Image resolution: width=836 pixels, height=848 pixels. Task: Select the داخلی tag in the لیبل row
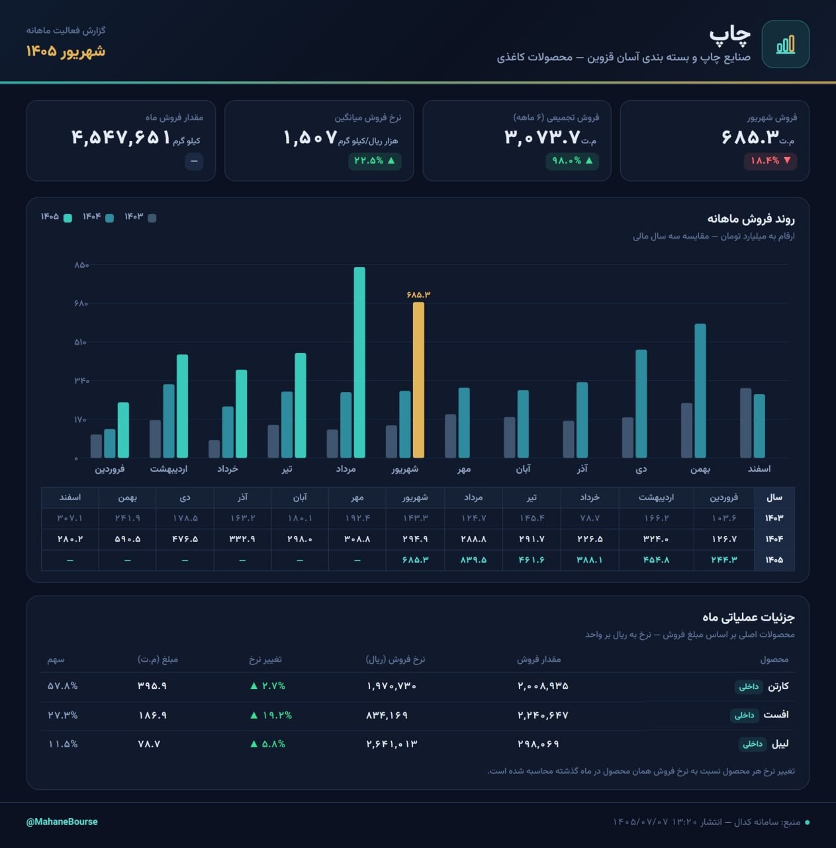753,744
